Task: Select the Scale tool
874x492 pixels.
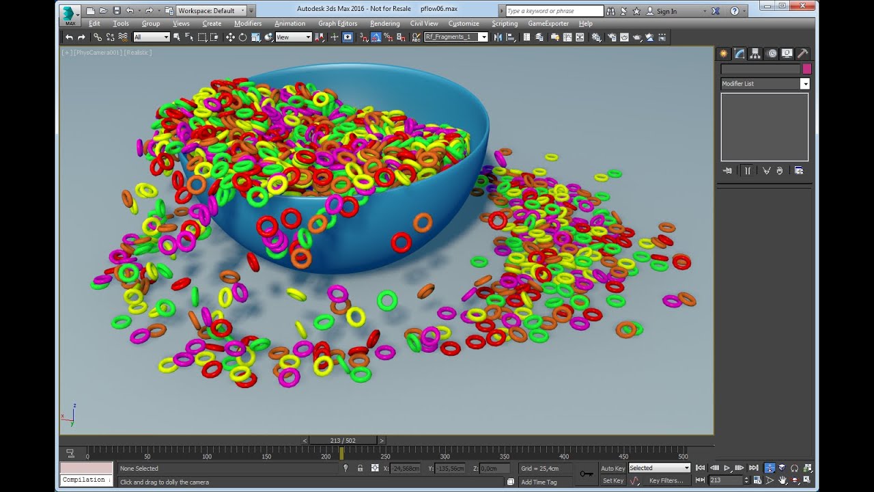Action: pos(255,37)
